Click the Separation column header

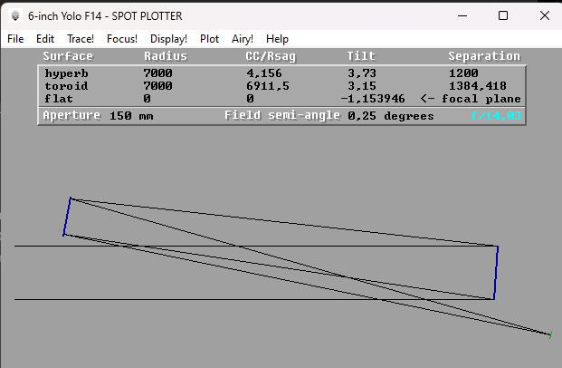point(484,56)
